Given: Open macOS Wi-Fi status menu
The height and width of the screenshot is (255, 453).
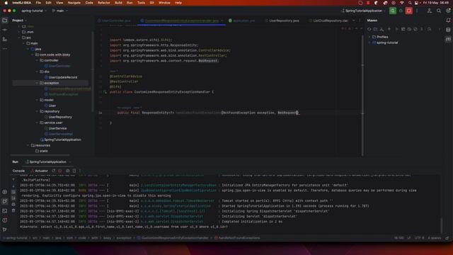Looking at the screenshot, I should point(401,3).
